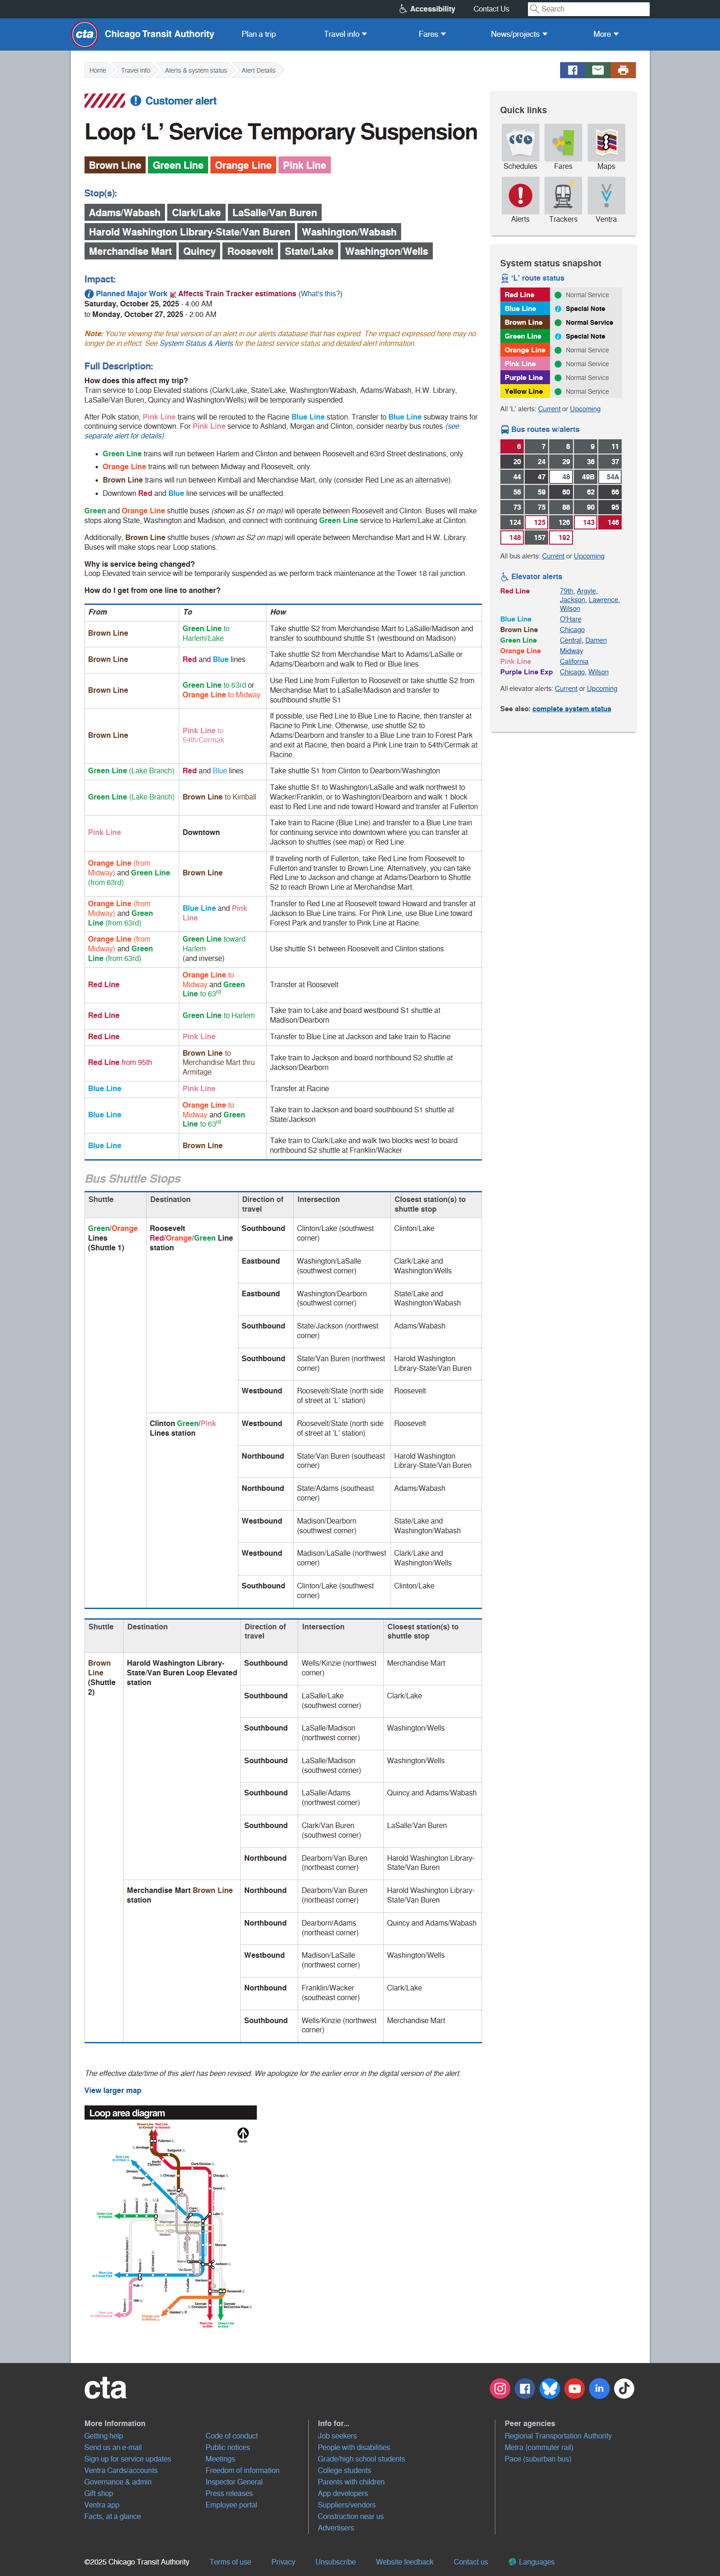Image resolution: width=720 pixels, height=2576 pixels.
Task: Expand the Travel info menu
Action: (x=346, y=34)
